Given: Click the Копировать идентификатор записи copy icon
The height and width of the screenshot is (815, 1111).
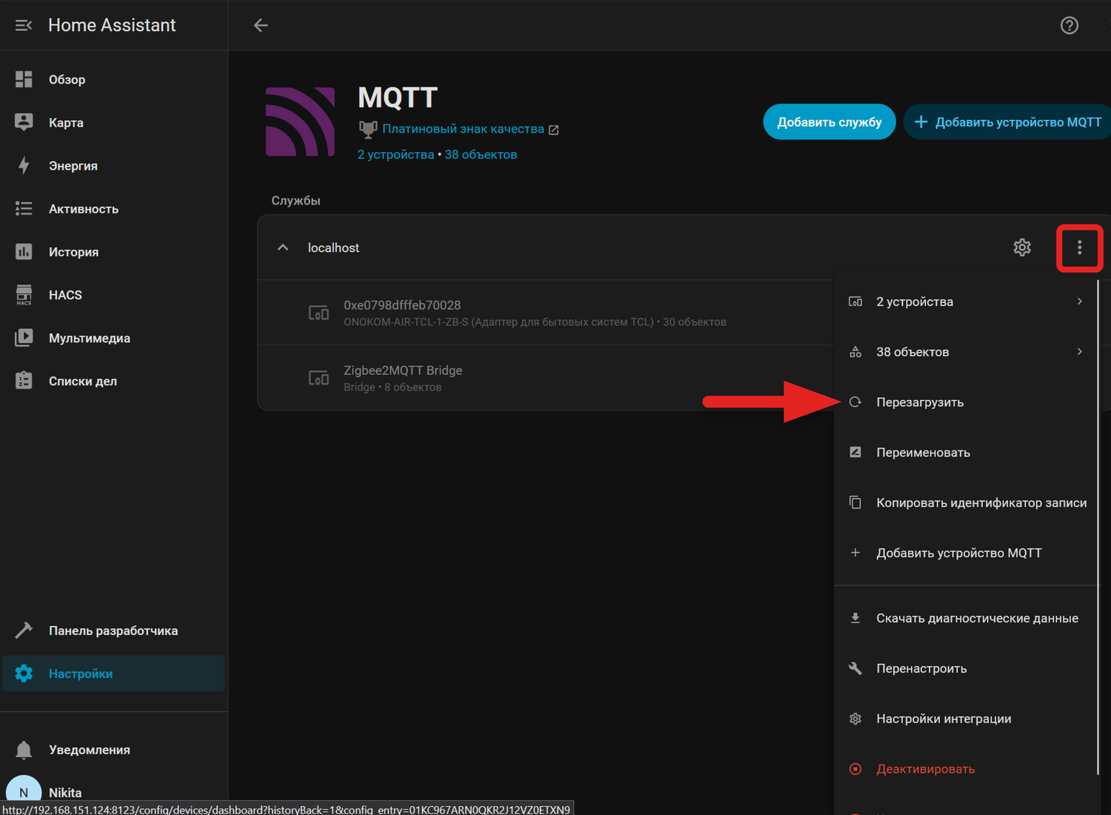Looking at the screenshot, I should [x=855, y=502].
